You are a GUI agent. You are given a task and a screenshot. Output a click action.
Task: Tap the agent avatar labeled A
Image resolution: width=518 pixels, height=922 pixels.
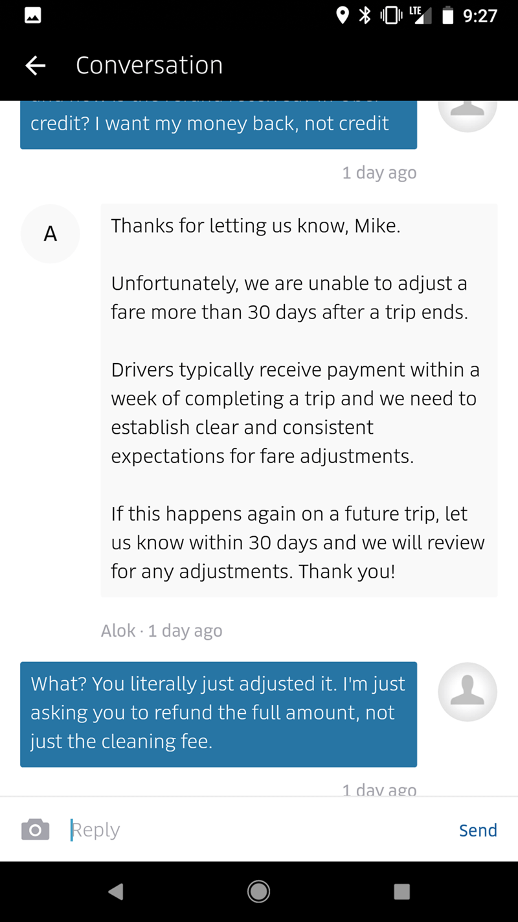51,234
